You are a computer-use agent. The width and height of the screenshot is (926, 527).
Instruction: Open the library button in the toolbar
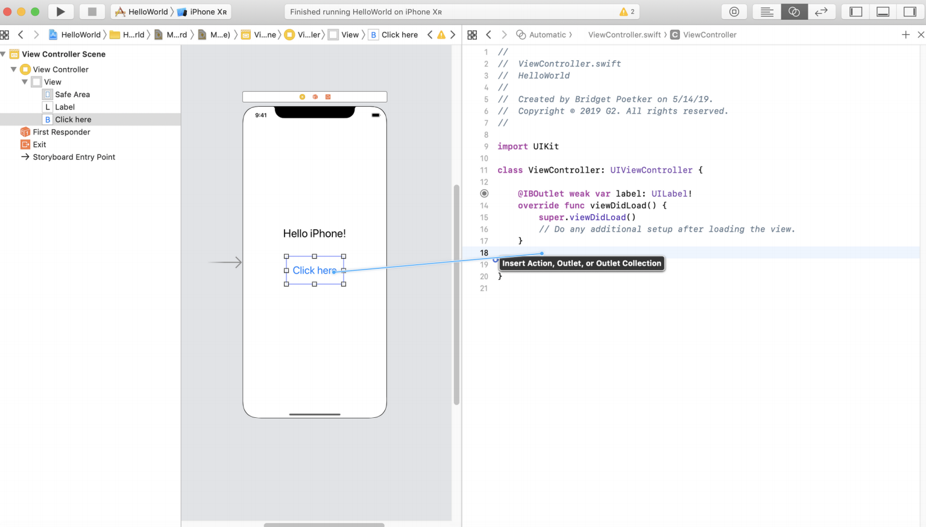pos(734,11)
